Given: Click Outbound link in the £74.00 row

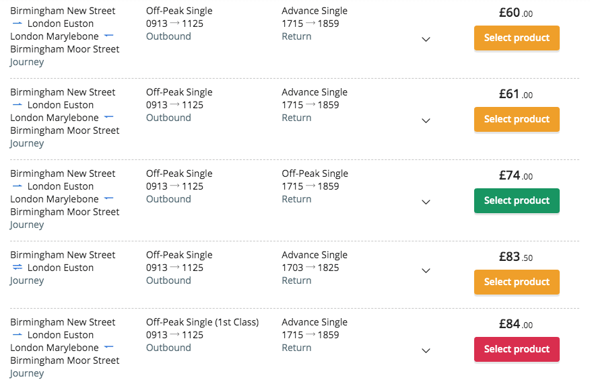Looking at the screenshot, I should tap(168, 199).
